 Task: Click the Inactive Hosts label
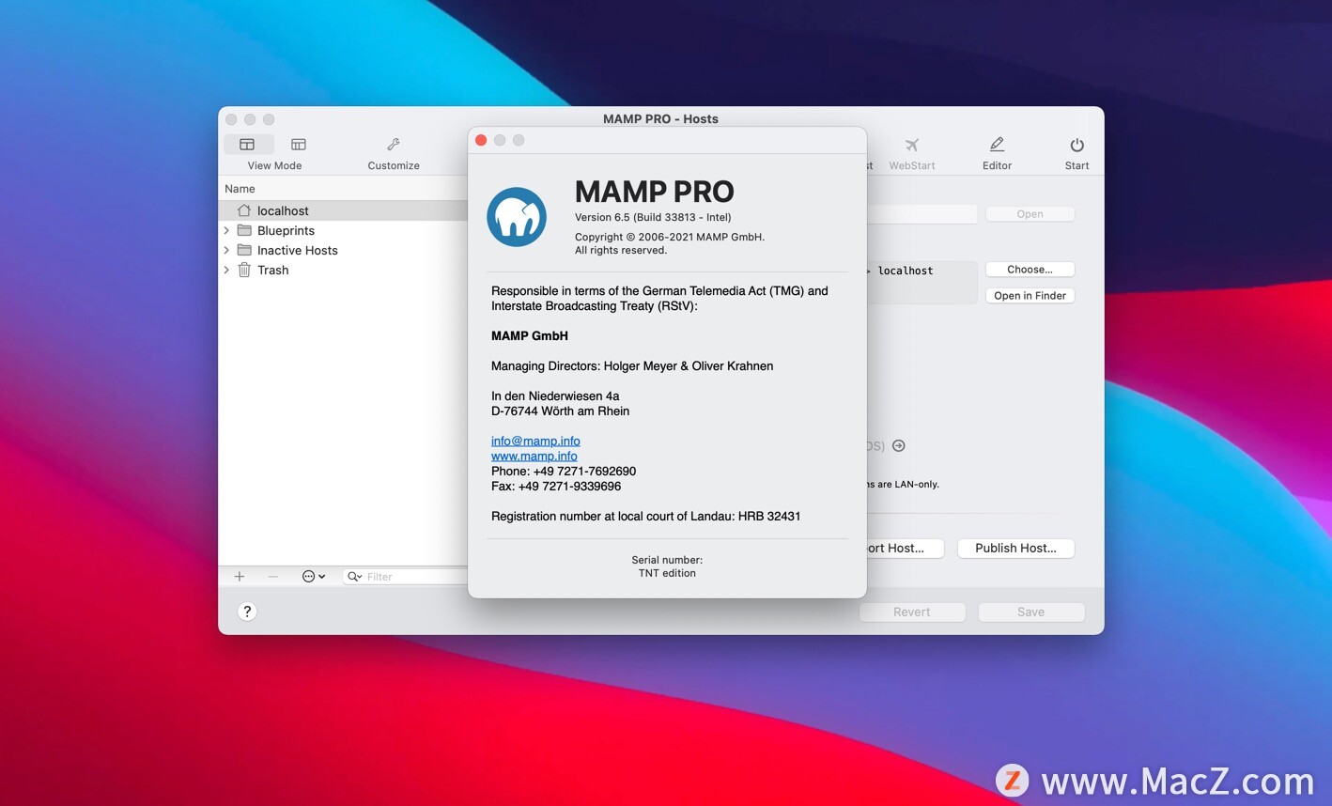click(x=297, y=250)
